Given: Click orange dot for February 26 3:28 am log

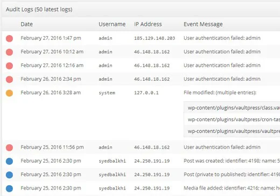Looking at the screenshot, I should pyautogui.click(x=9, y=93).
